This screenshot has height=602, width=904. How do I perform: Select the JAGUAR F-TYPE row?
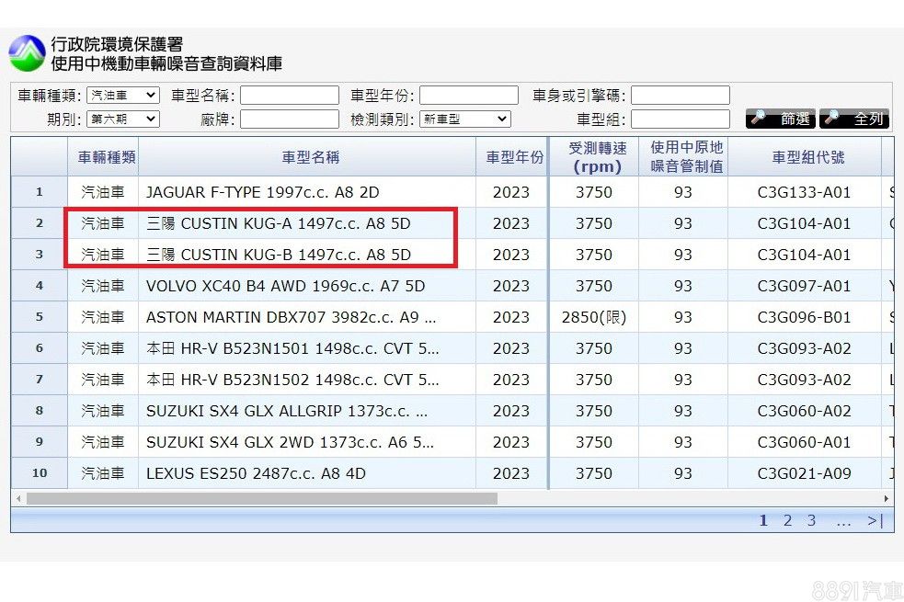point(262,192)
